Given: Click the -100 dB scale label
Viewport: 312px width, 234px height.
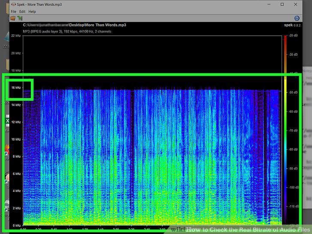Looking at the screenshot, I should [294, 187].
